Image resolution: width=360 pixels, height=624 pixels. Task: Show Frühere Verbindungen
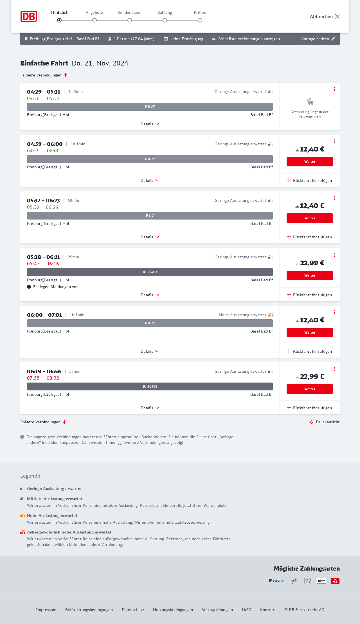44,75
